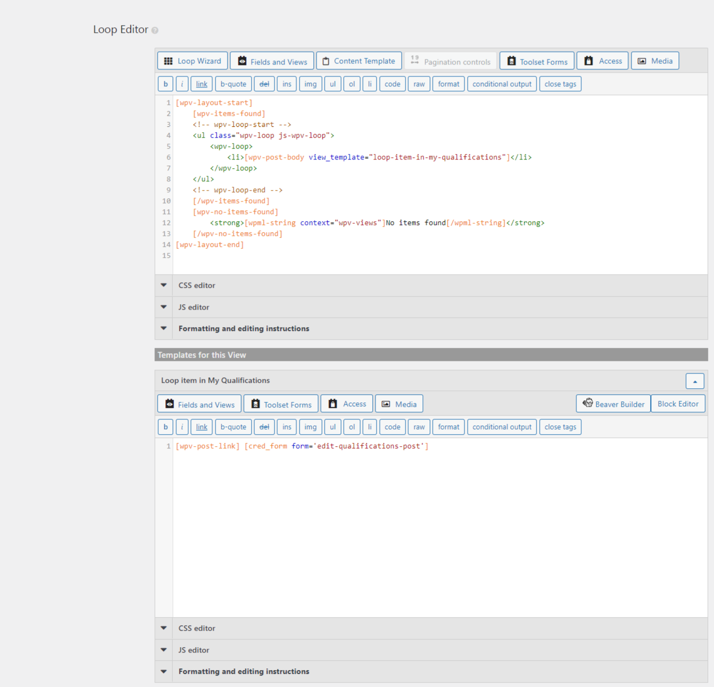Insert link in Loop Editor quicktags
The height and width of the screenshot is (687, 714).
pyautogui.click(x=202, y=84)
